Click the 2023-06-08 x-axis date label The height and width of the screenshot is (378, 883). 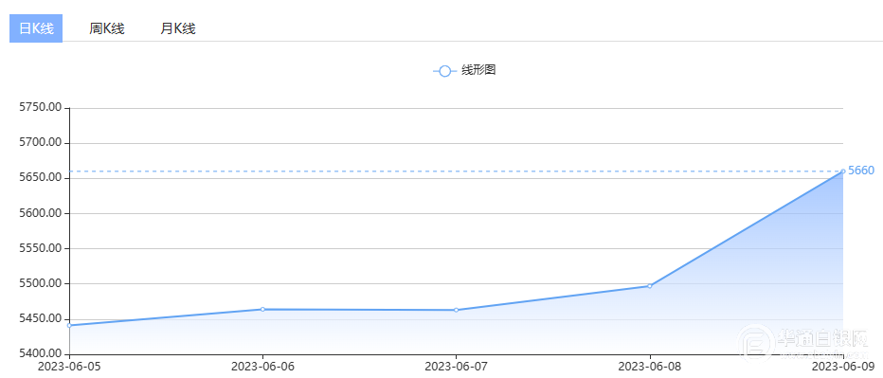click(x=649, y=367)
